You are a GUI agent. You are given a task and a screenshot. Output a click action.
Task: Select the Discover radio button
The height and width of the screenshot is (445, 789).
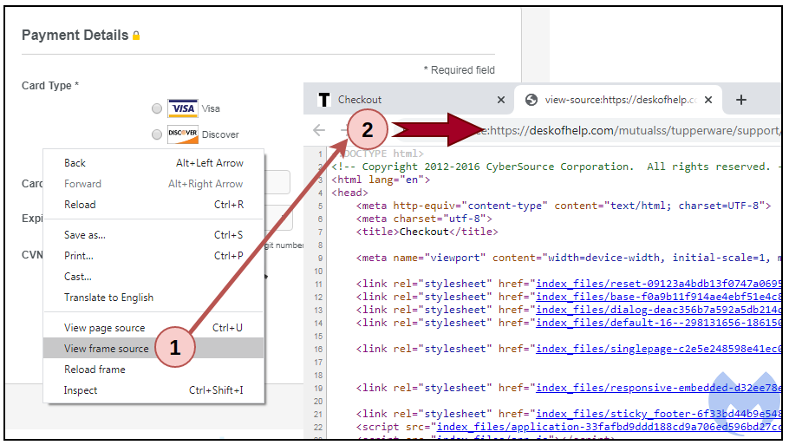[x=156, y=134]
